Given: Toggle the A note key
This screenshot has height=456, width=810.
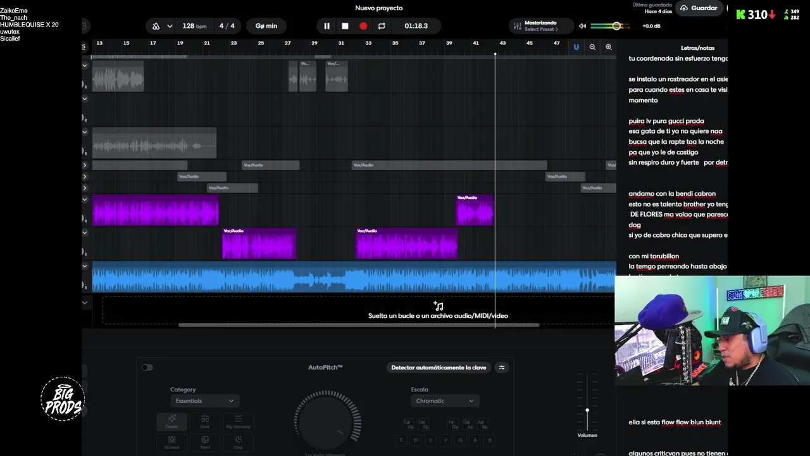Looking at the screenshot, I should pos(475,440).
